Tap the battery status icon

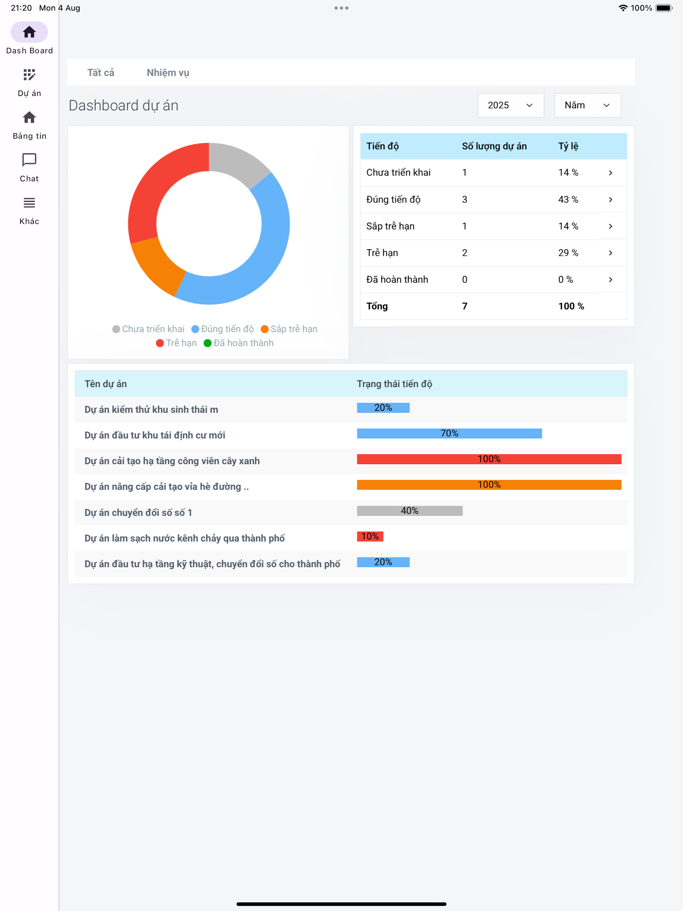(664, 8)
